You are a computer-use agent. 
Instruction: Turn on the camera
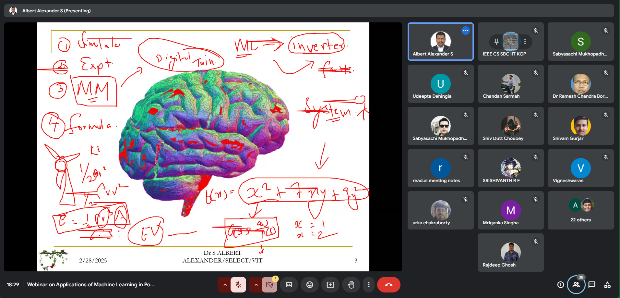(269, 285)
